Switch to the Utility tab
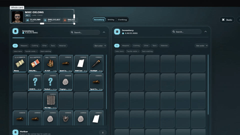 111,20
